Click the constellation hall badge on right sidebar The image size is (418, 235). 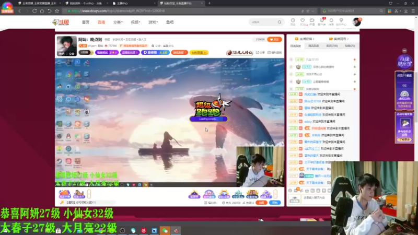click(x=404, y=62)
